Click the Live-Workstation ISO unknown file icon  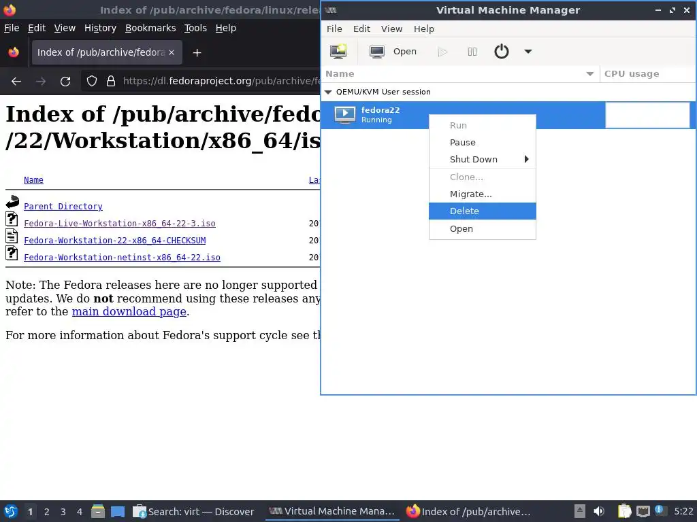(x=12, y=220)
